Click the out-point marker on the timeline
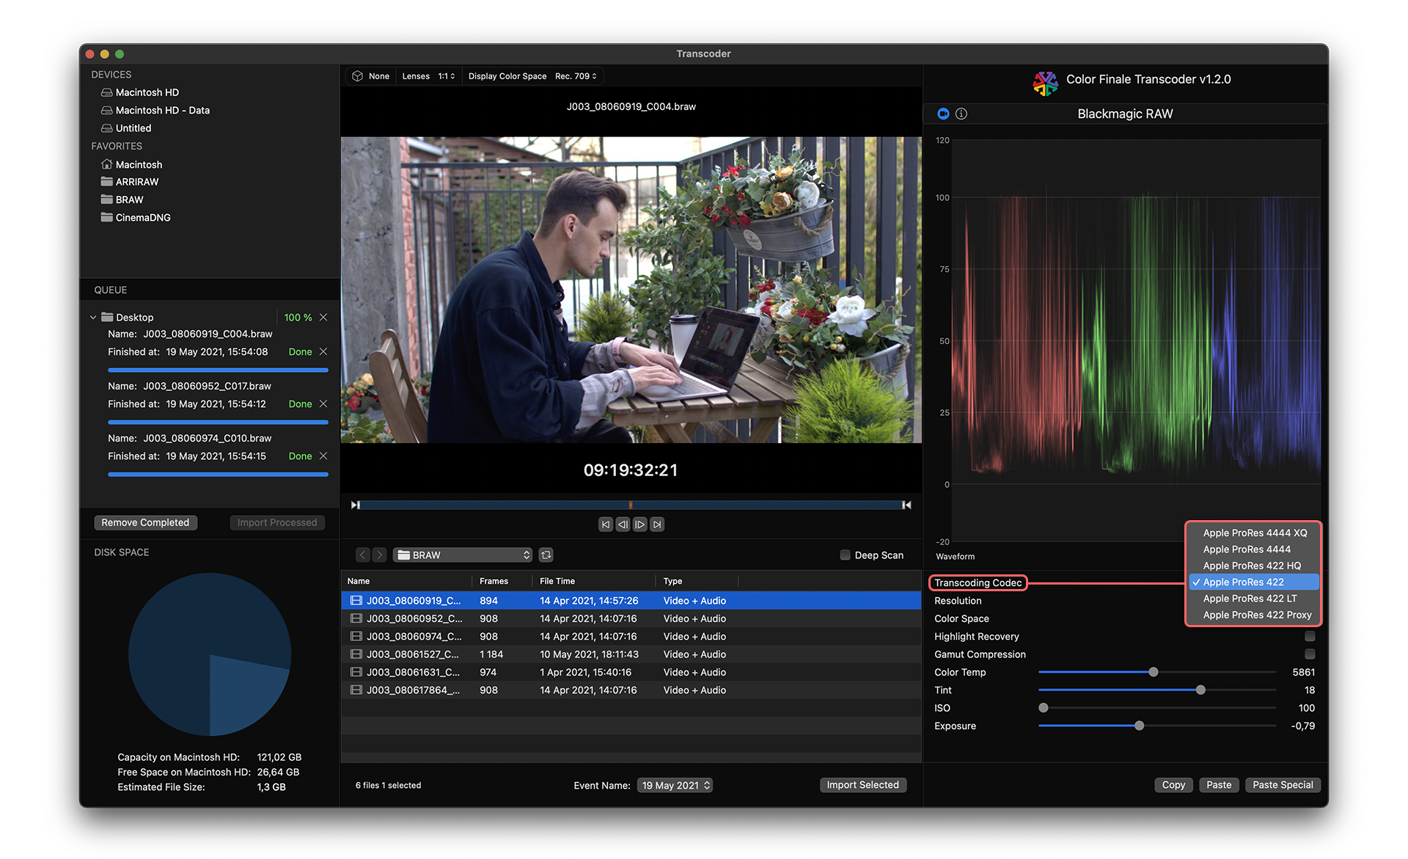The width and height of the screenshot is (1408, 859). tap(907, 505)
